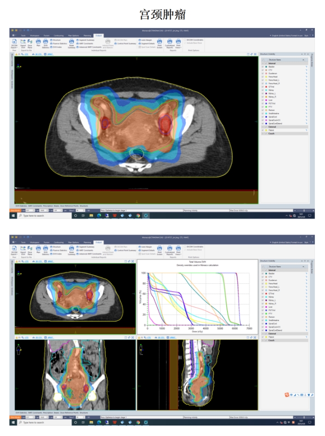
Task: Enable DICOM Coordinates checkbox in upper Monaco window
Action: tap(186, 40)
